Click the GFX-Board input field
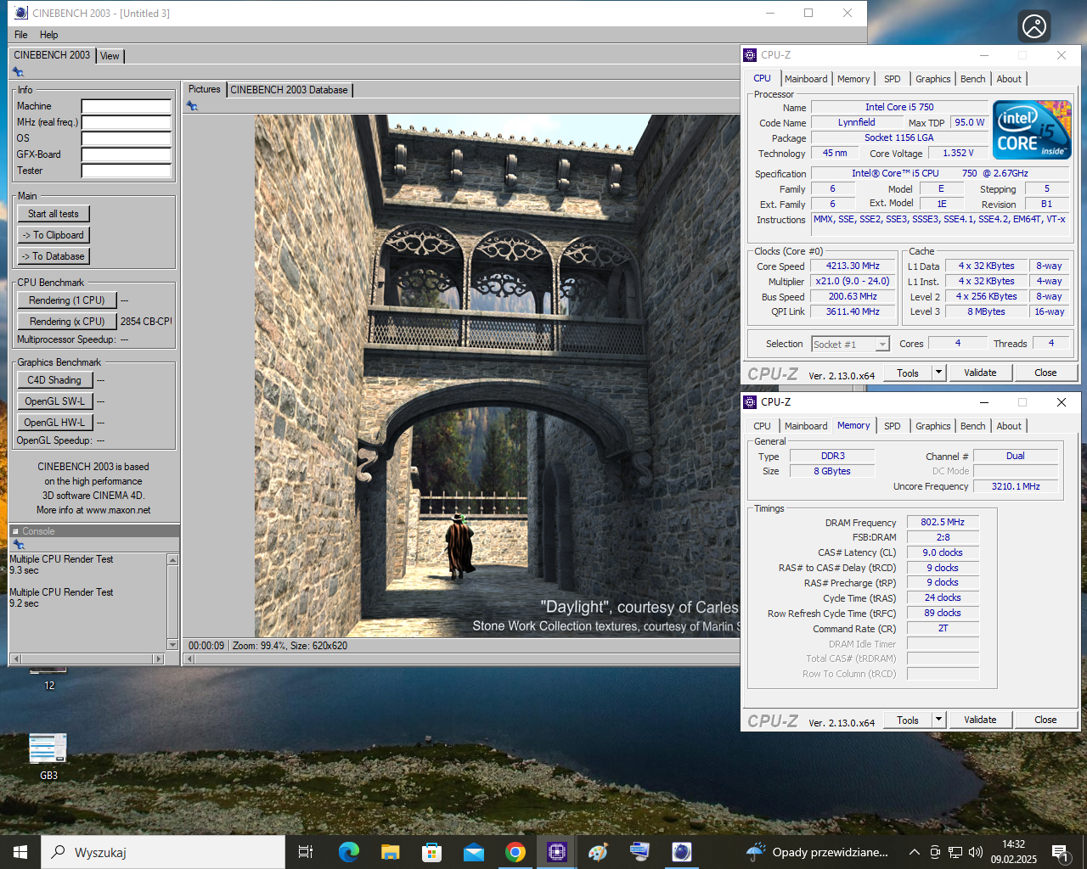 [x=127, y=154]
